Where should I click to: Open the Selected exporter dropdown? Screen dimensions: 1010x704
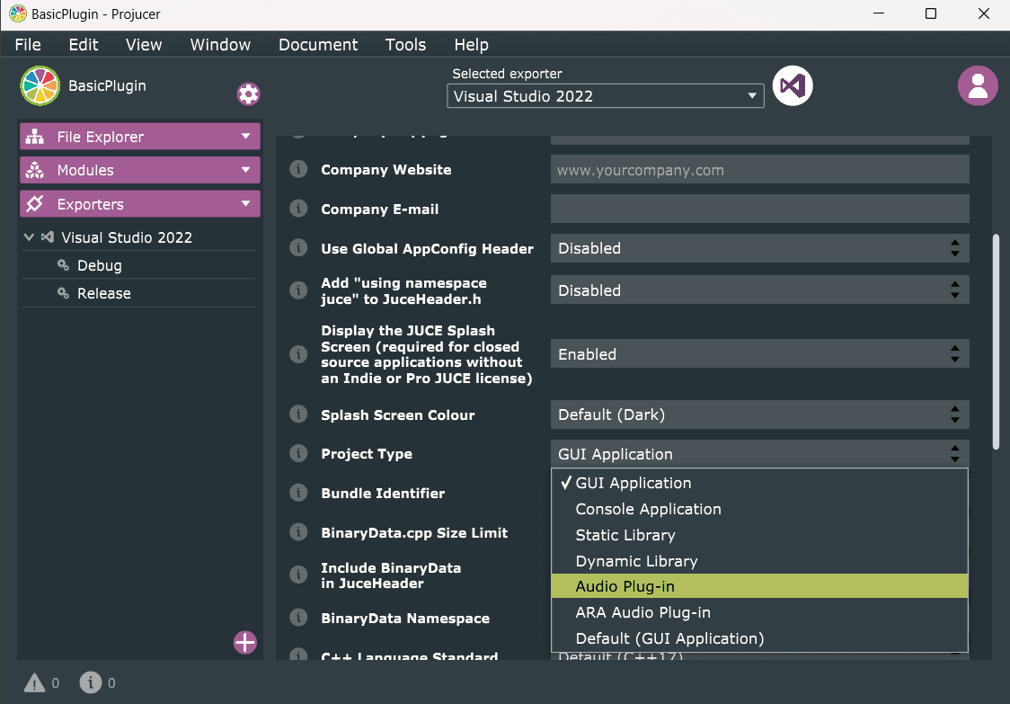(606, 96)
